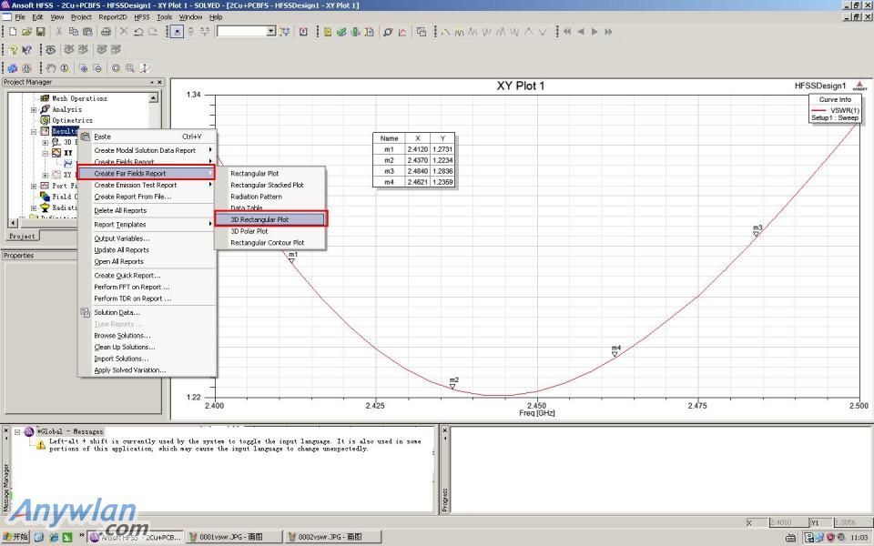Select Rectangular Contour Plot

[x=270, y=243]
